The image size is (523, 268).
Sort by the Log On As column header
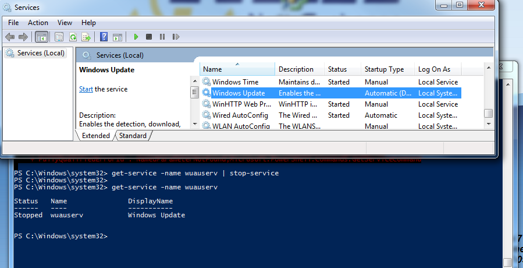point(438,69)
